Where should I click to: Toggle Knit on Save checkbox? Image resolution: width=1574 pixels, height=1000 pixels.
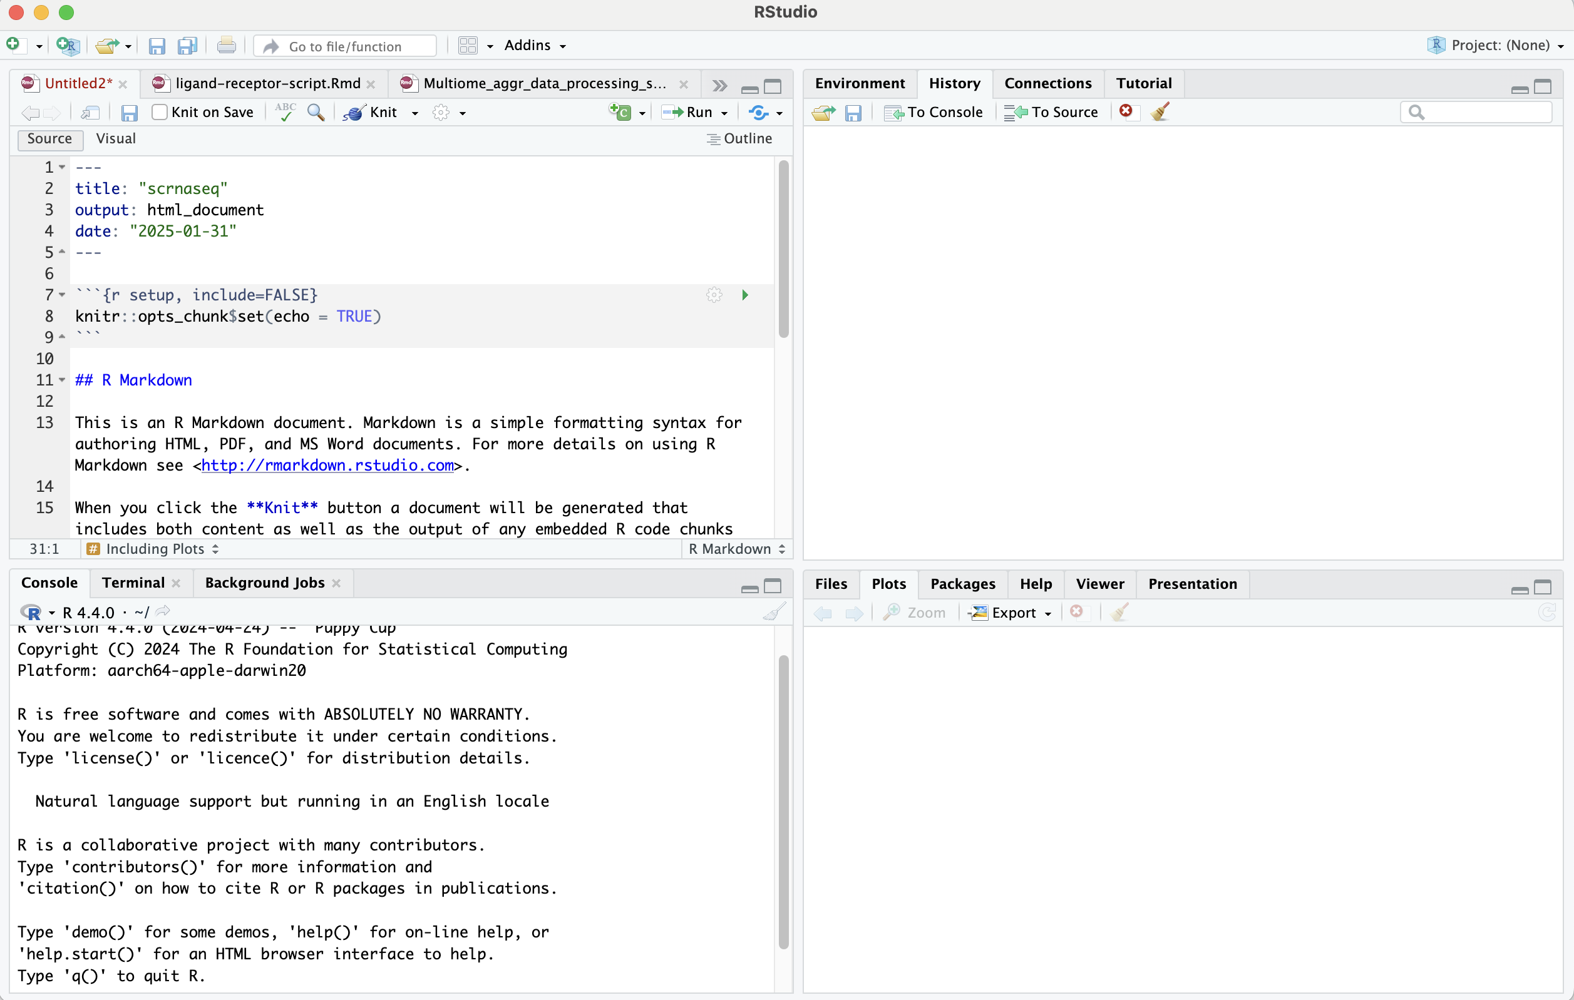pyautogui.click(x=160, y=113)
